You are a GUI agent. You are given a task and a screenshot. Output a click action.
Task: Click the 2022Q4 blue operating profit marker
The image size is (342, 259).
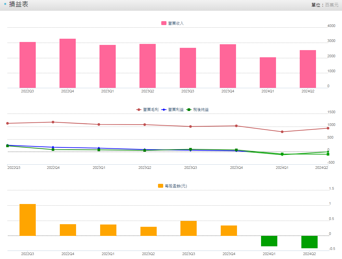53,147
